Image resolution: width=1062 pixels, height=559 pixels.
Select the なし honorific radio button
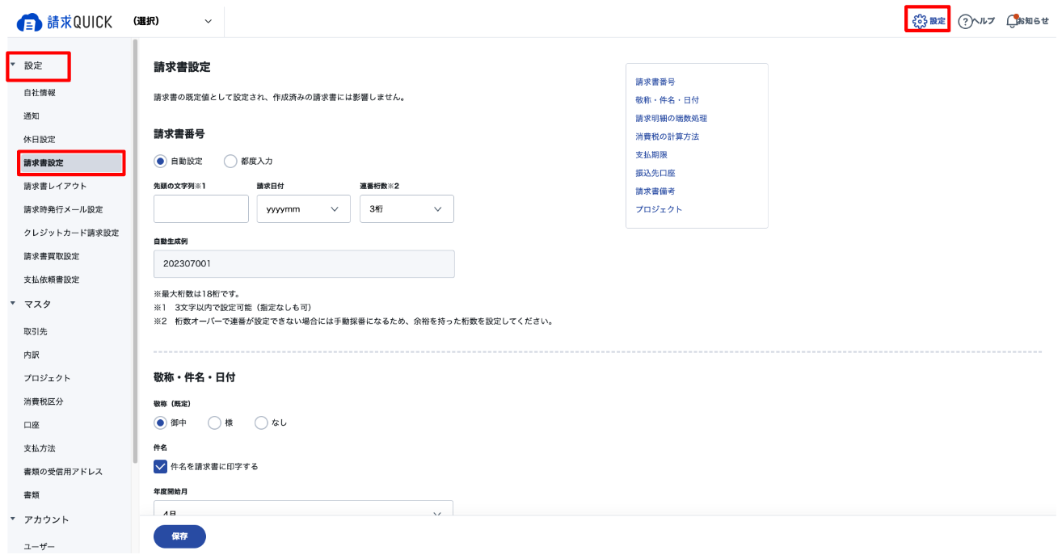click(261, 422)
